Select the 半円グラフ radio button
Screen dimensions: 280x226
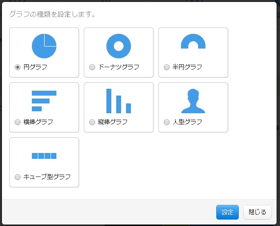click(167, 67)
